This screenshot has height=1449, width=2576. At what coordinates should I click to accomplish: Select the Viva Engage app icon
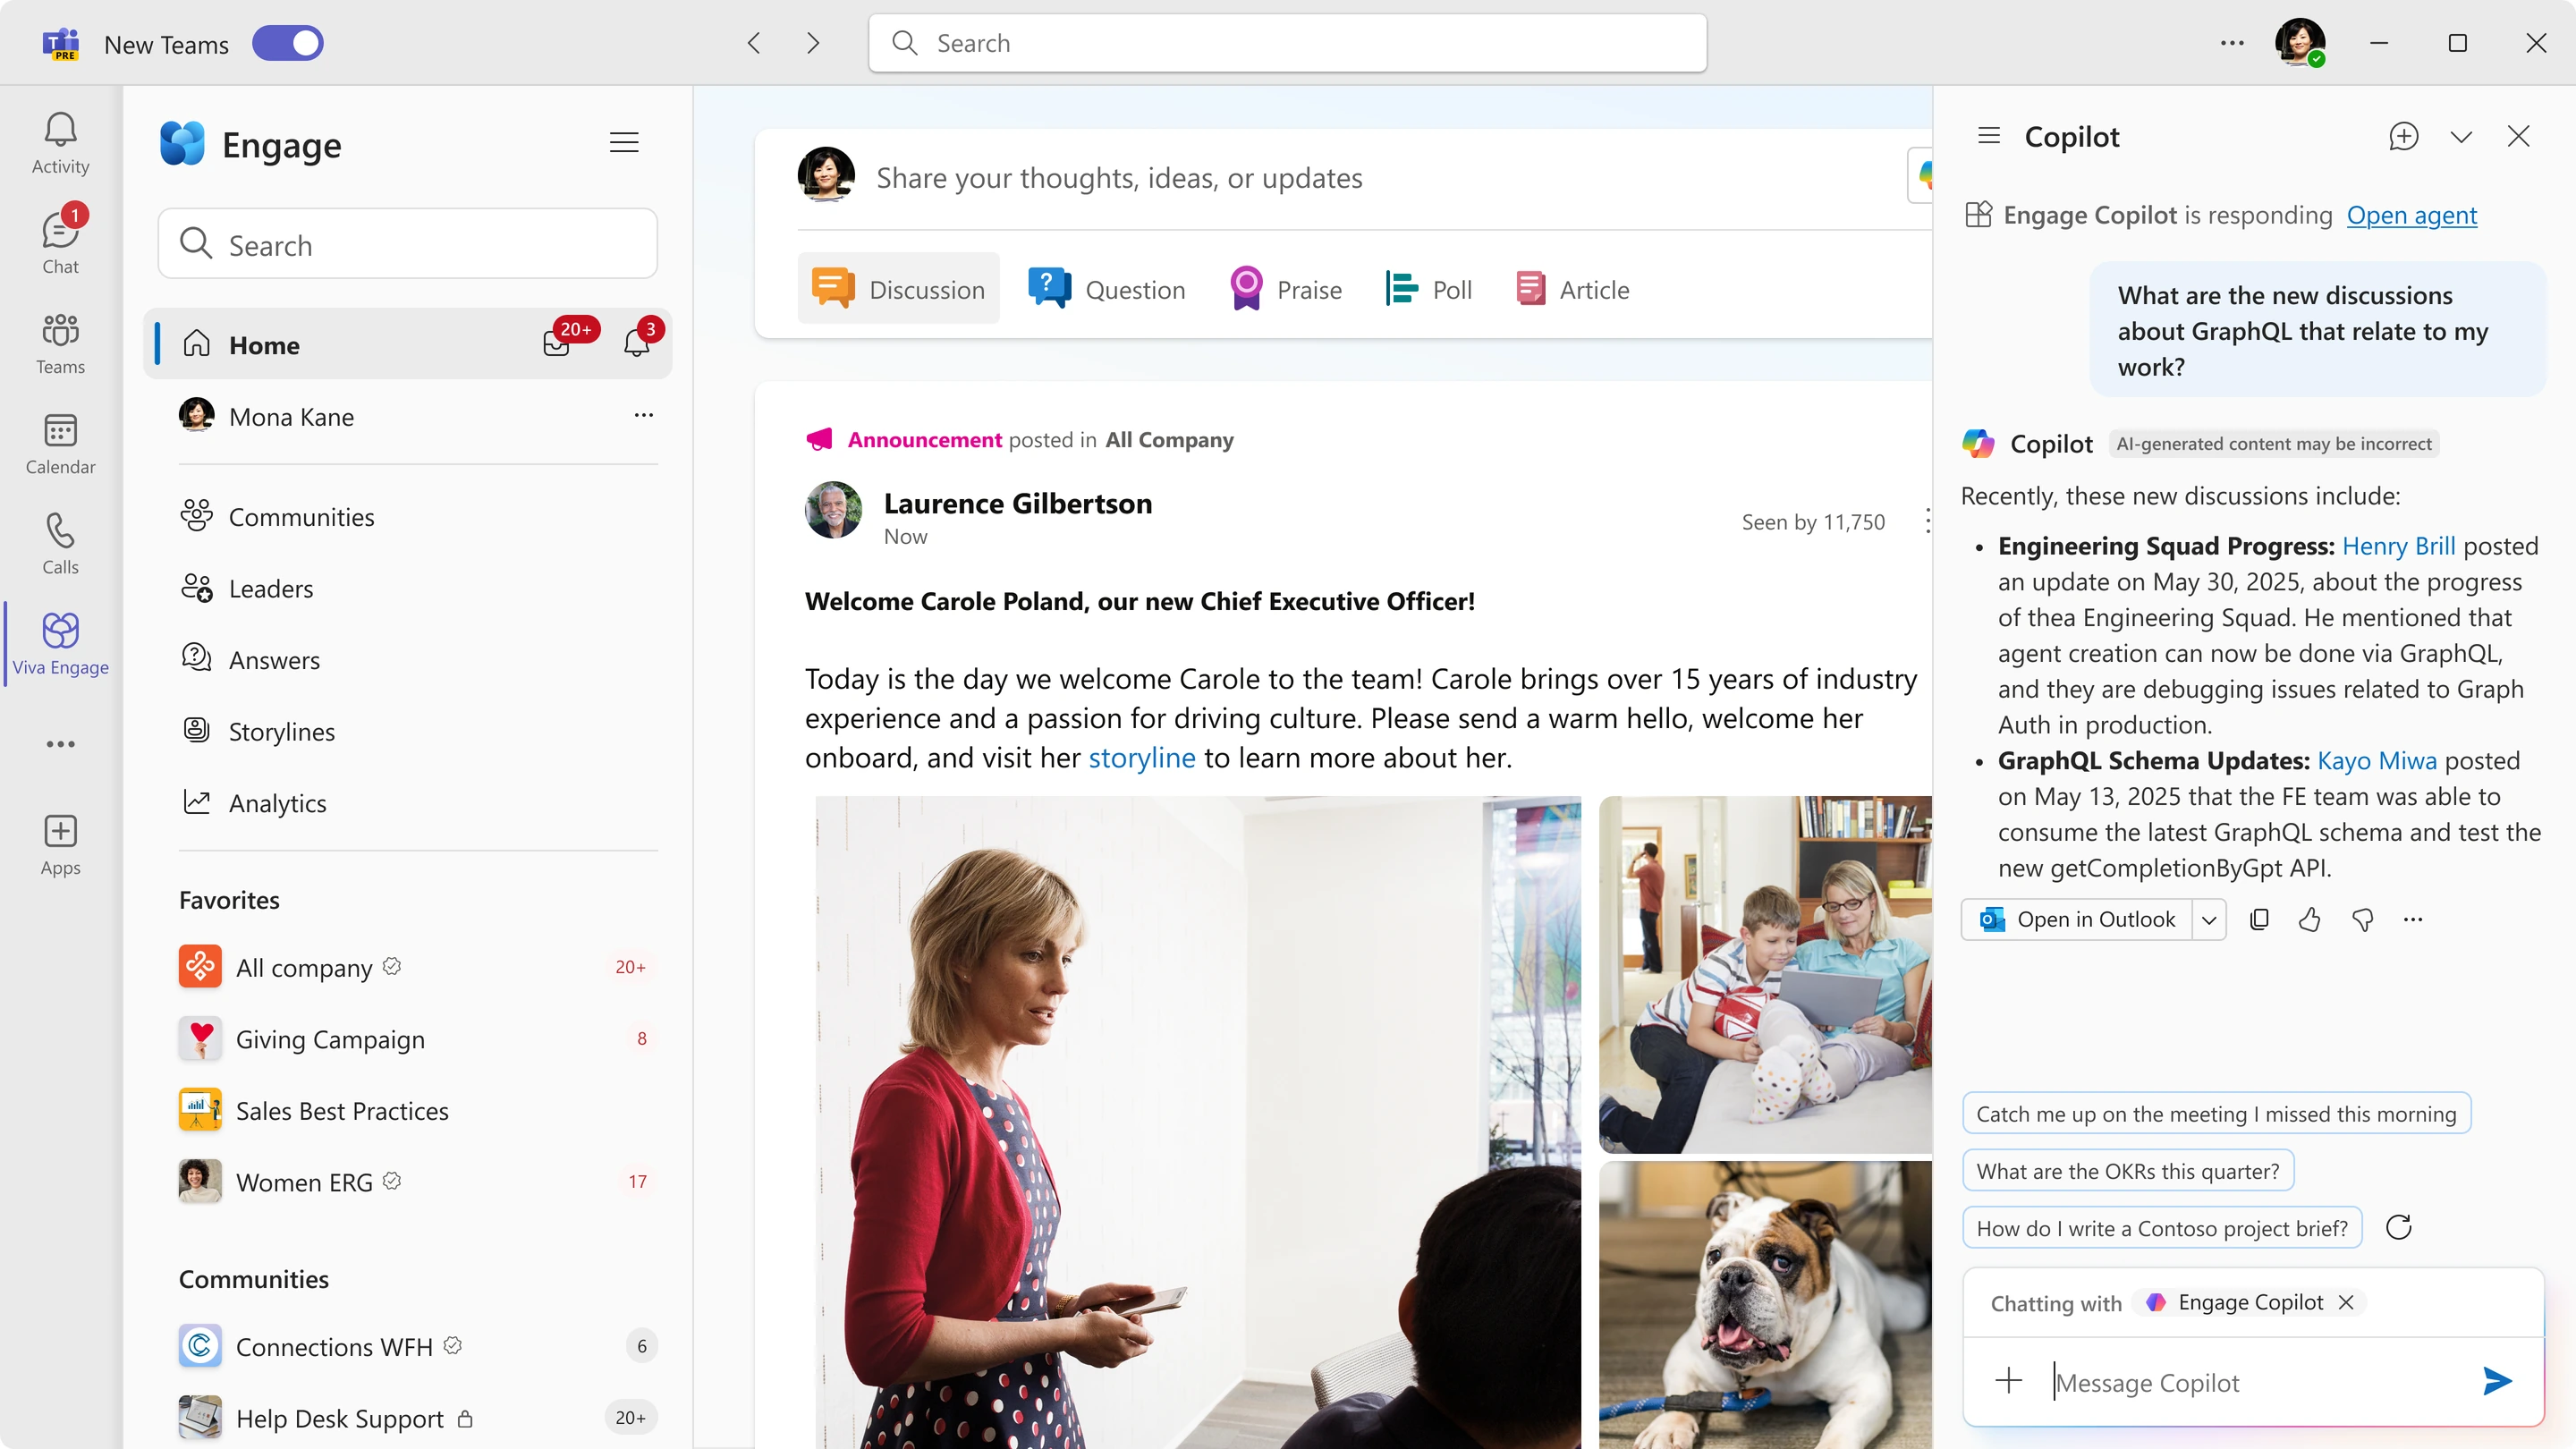click(60, 643)
